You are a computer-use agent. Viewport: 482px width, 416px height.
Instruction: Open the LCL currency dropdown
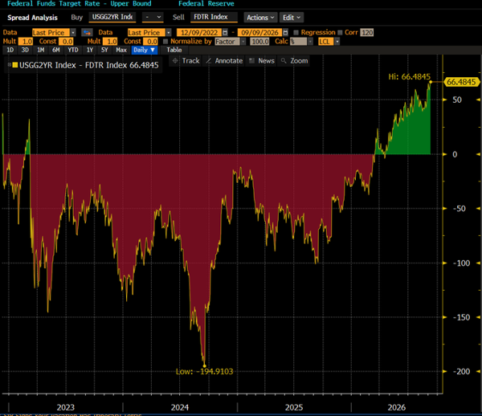329,42
